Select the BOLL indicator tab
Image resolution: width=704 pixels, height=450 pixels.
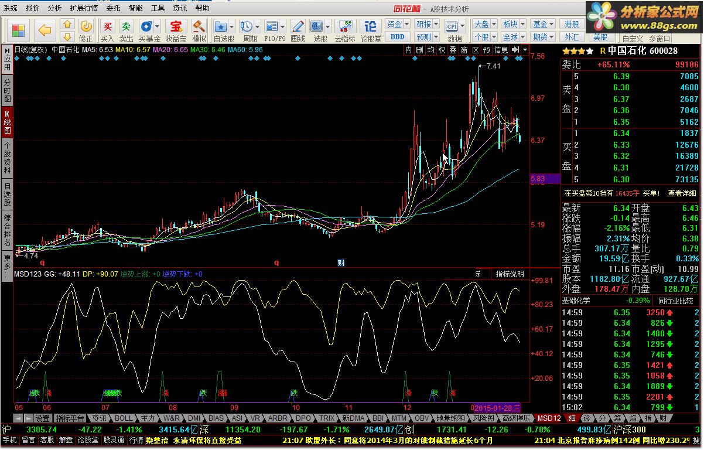pos(124,418)
